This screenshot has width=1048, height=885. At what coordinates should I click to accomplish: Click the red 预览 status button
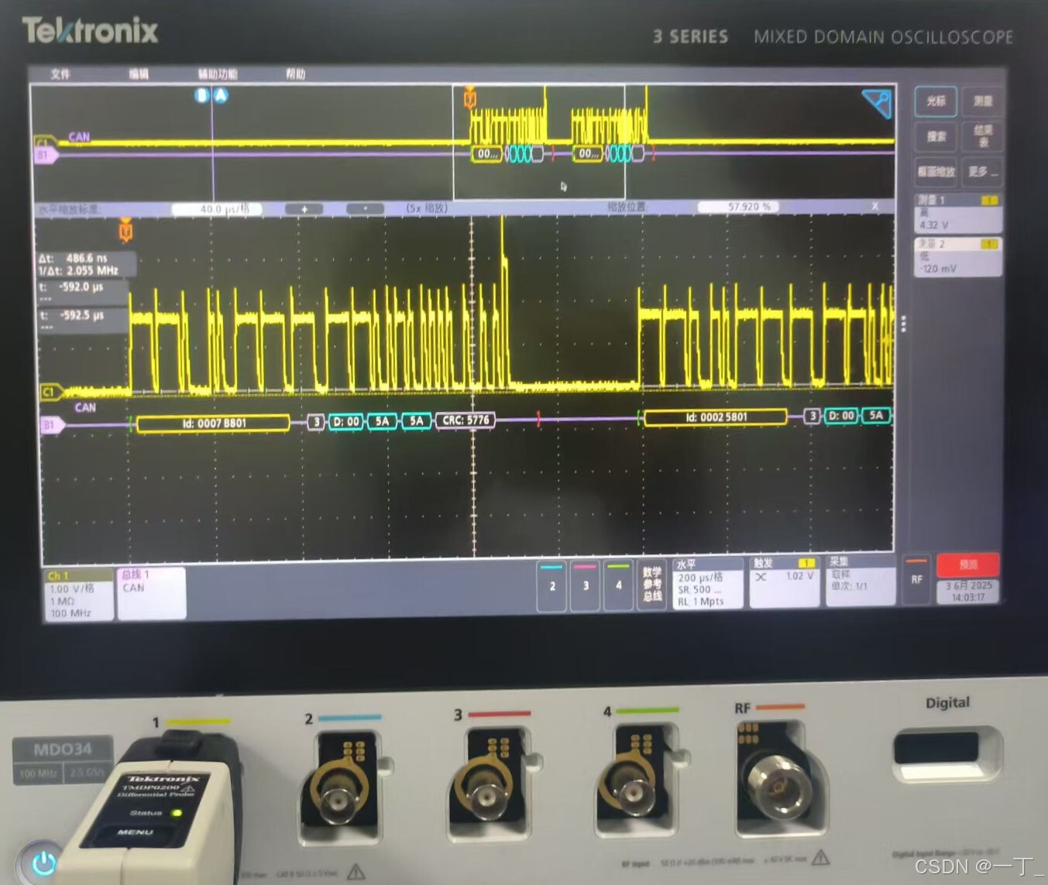pos(968,565)
